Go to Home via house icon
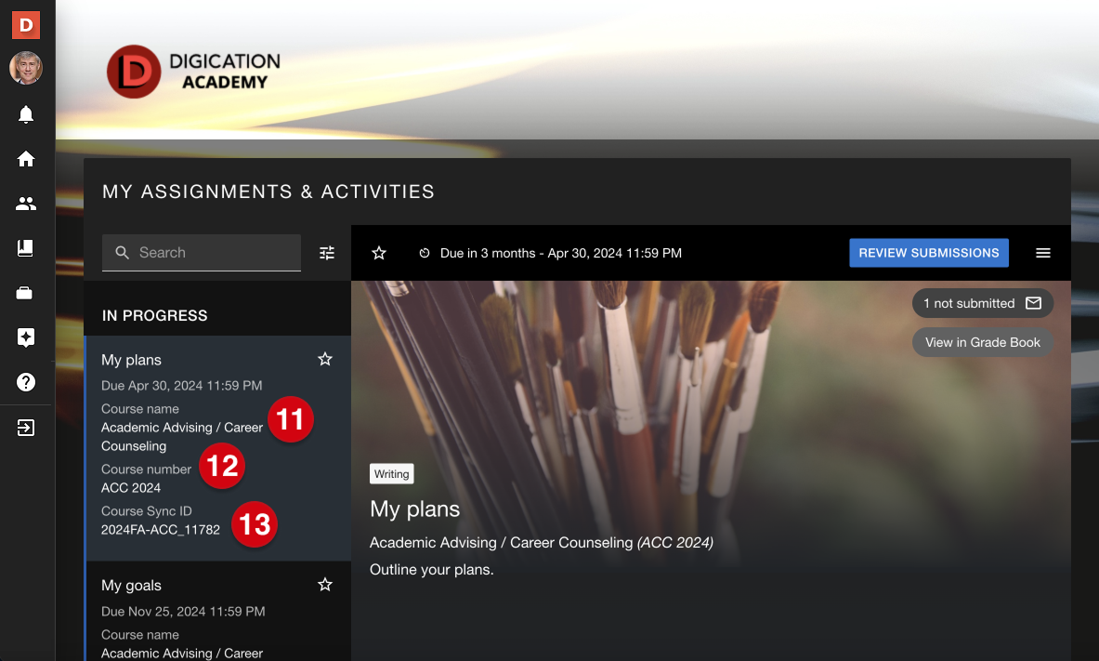The image size is (1099, 661). point(26,159)
